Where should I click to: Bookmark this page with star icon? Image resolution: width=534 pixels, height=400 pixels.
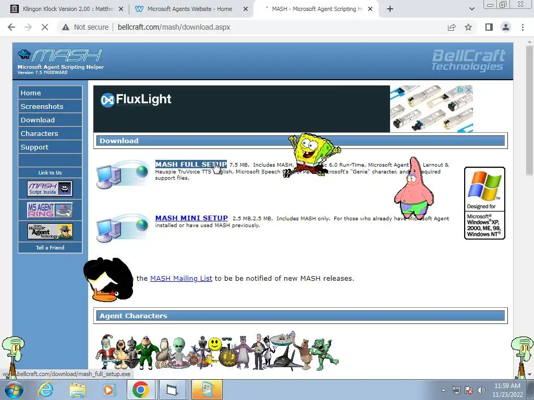pyautogui.click(x=468, y=27)
